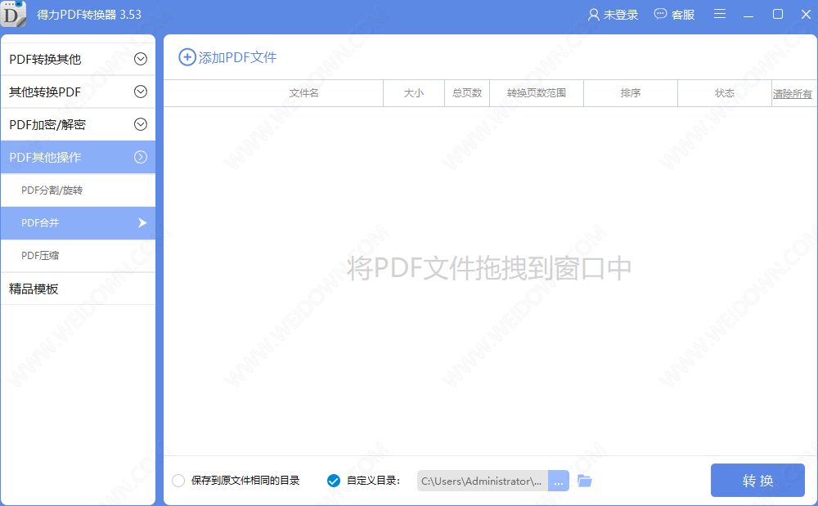Image resolution: width=818 pixels, height=506 pixels.
Task: Open the PDF压缩 menu item
Action: 79,255
